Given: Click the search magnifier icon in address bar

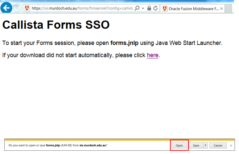Looking at the screenshot, I should 137,8.
